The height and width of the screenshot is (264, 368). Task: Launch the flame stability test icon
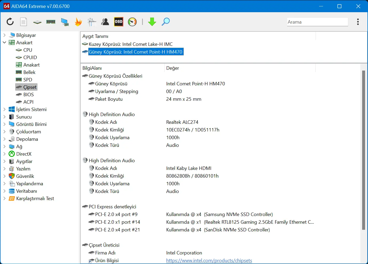[78, 22]
